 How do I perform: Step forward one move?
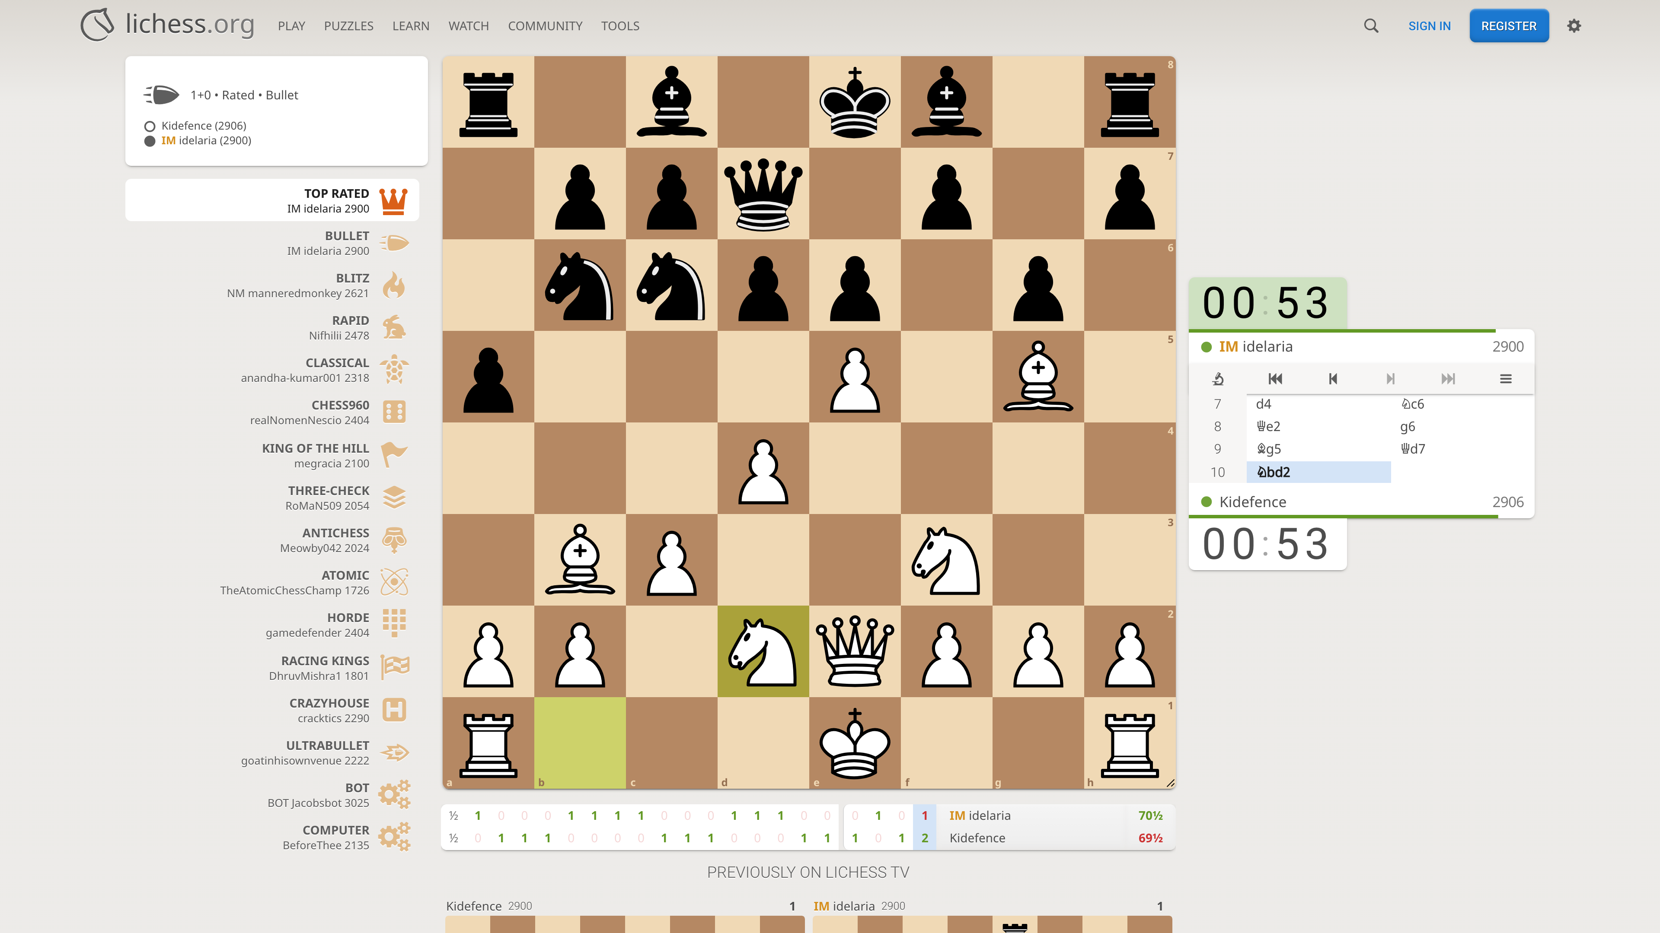click(x=1391, y=379)
